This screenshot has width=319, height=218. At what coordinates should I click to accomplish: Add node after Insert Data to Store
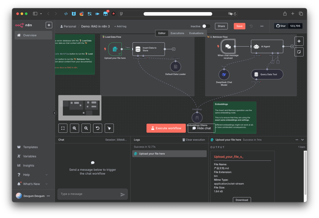(x=174, y=49)
